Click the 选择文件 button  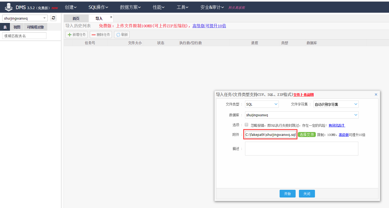click(307, 135)
